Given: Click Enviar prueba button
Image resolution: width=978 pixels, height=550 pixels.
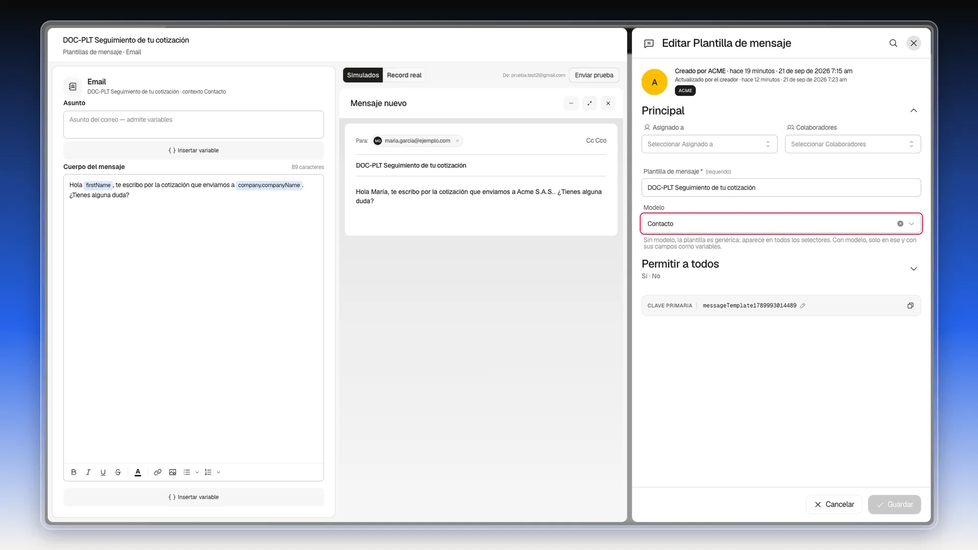Looking at the screenshot, I should tap(594, 75).
